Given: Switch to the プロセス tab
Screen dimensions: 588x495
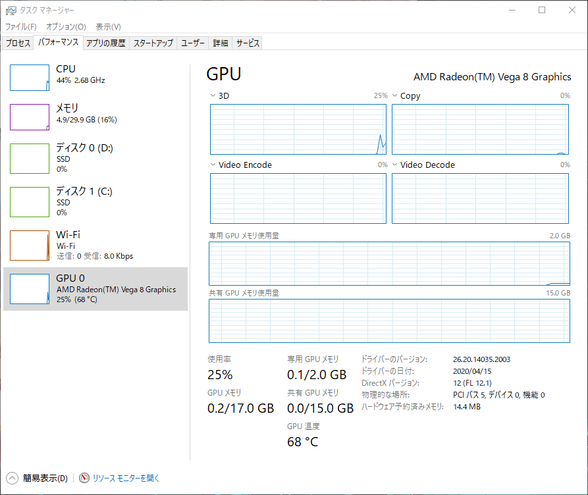Looking at the screenshot, I should click(18, 43).
